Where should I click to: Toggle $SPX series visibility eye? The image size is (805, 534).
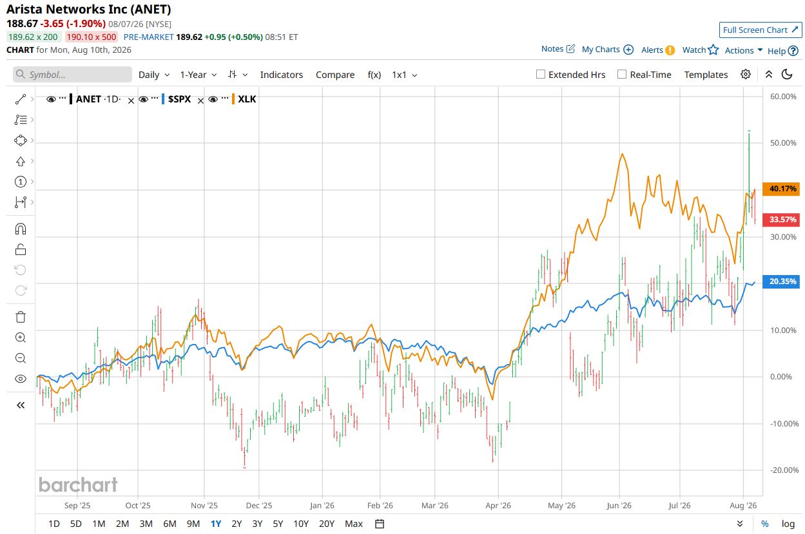coord(143,99)
